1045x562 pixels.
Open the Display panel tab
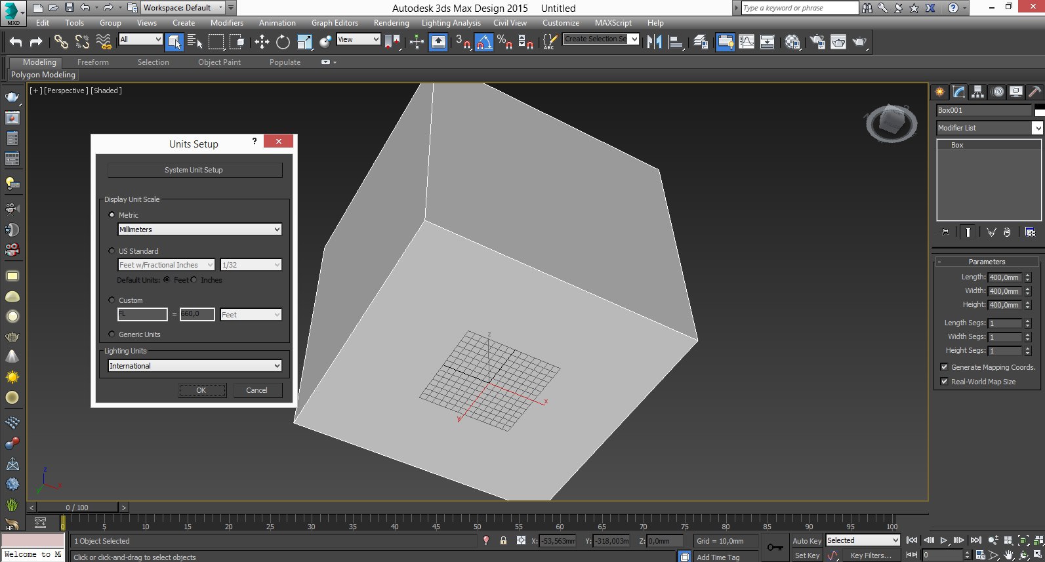1016,92
